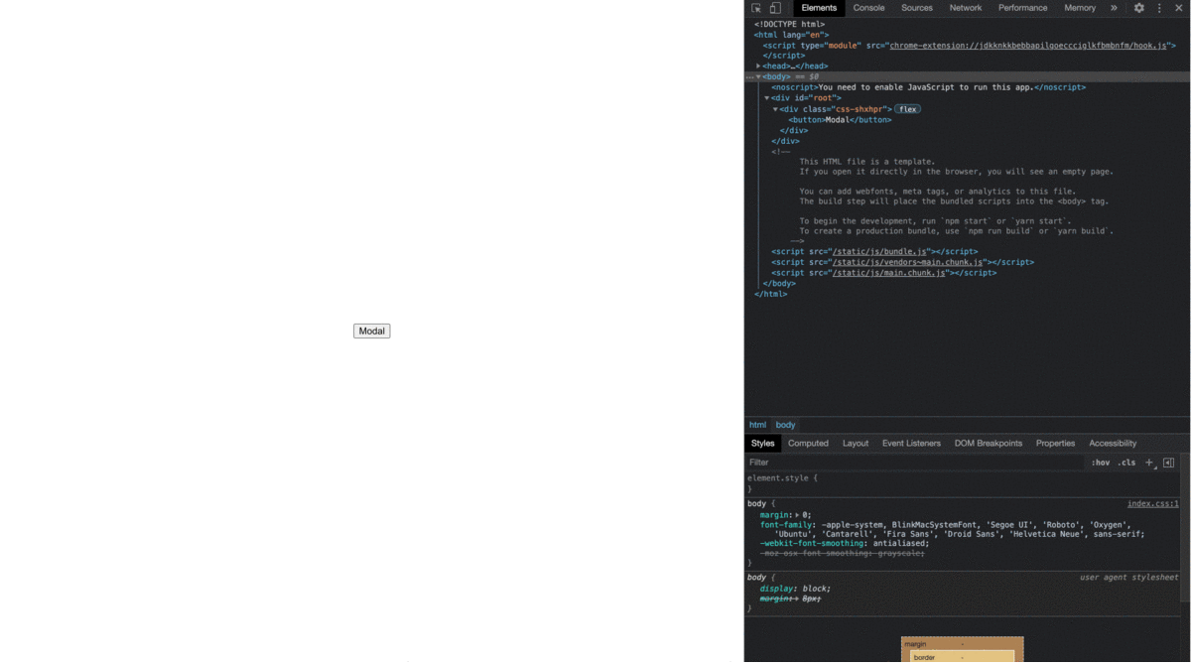Screen dimensions: 1191x666
Task: Click the Modal button on the page
Action: tap(371, 331)
